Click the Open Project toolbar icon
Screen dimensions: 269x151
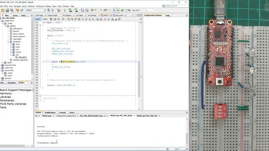coord(7,10)
